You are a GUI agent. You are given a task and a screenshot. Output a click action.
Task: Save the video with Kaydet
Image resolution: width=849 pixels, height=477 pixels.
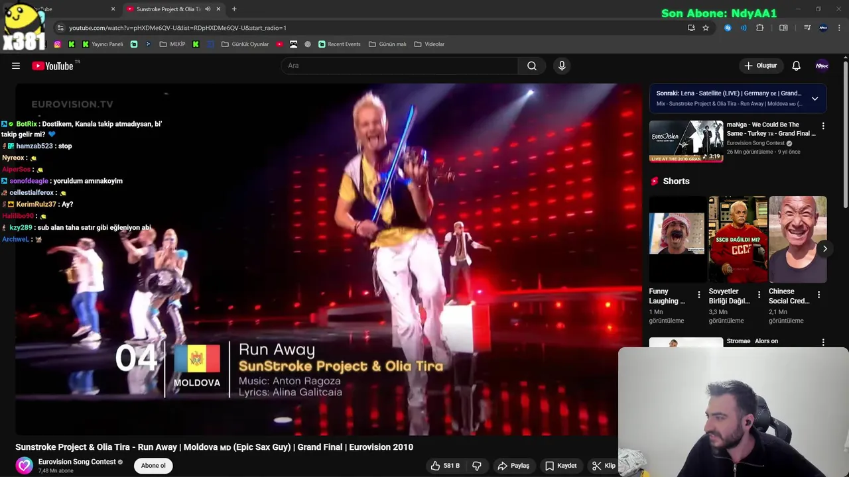tap(560, 466)
